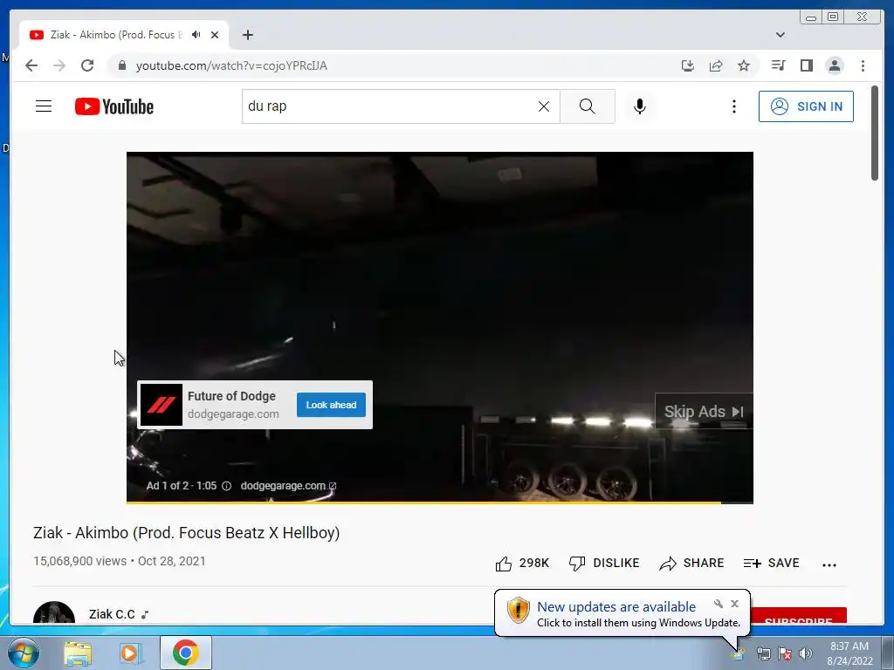Open a new tab with plus button
894x670 pixels.
pyautogui.click(x=247, y=35)
